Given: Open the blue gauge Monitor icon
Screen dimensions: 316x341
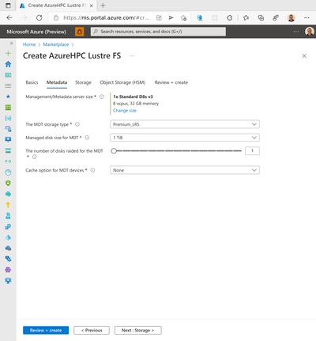Looking at the screenshot, I should point(8,172).
